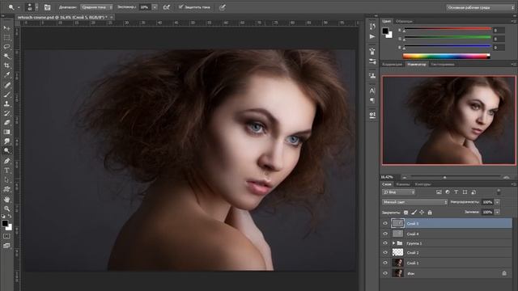
Task: Toggle visibility of Слой 2 layer
Action: pos(385,252)
